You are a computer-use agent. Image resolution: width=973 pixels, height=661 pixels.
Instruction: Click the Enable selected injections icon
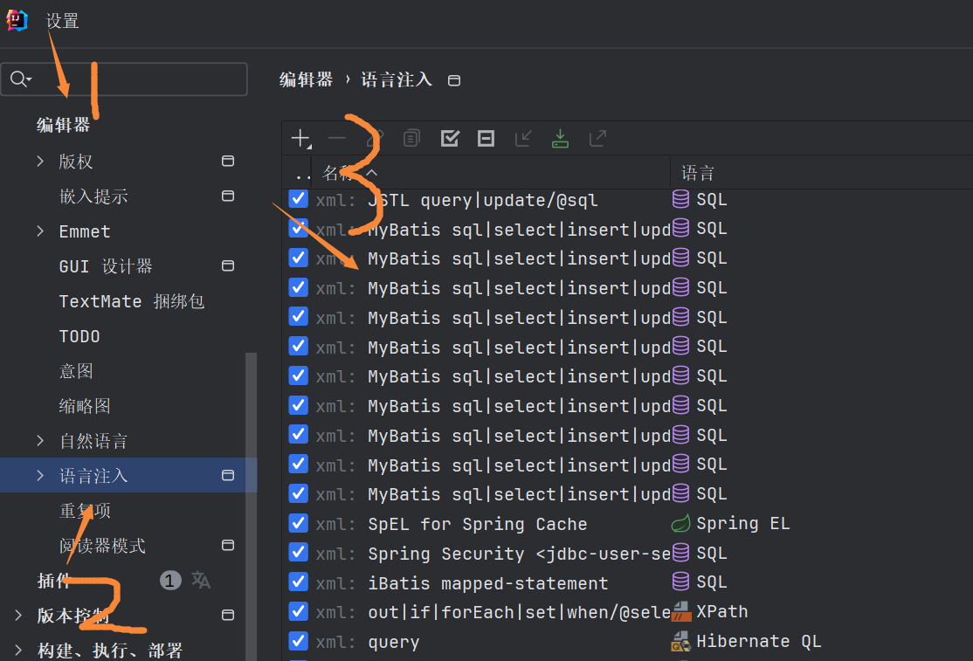pos(449,138)
